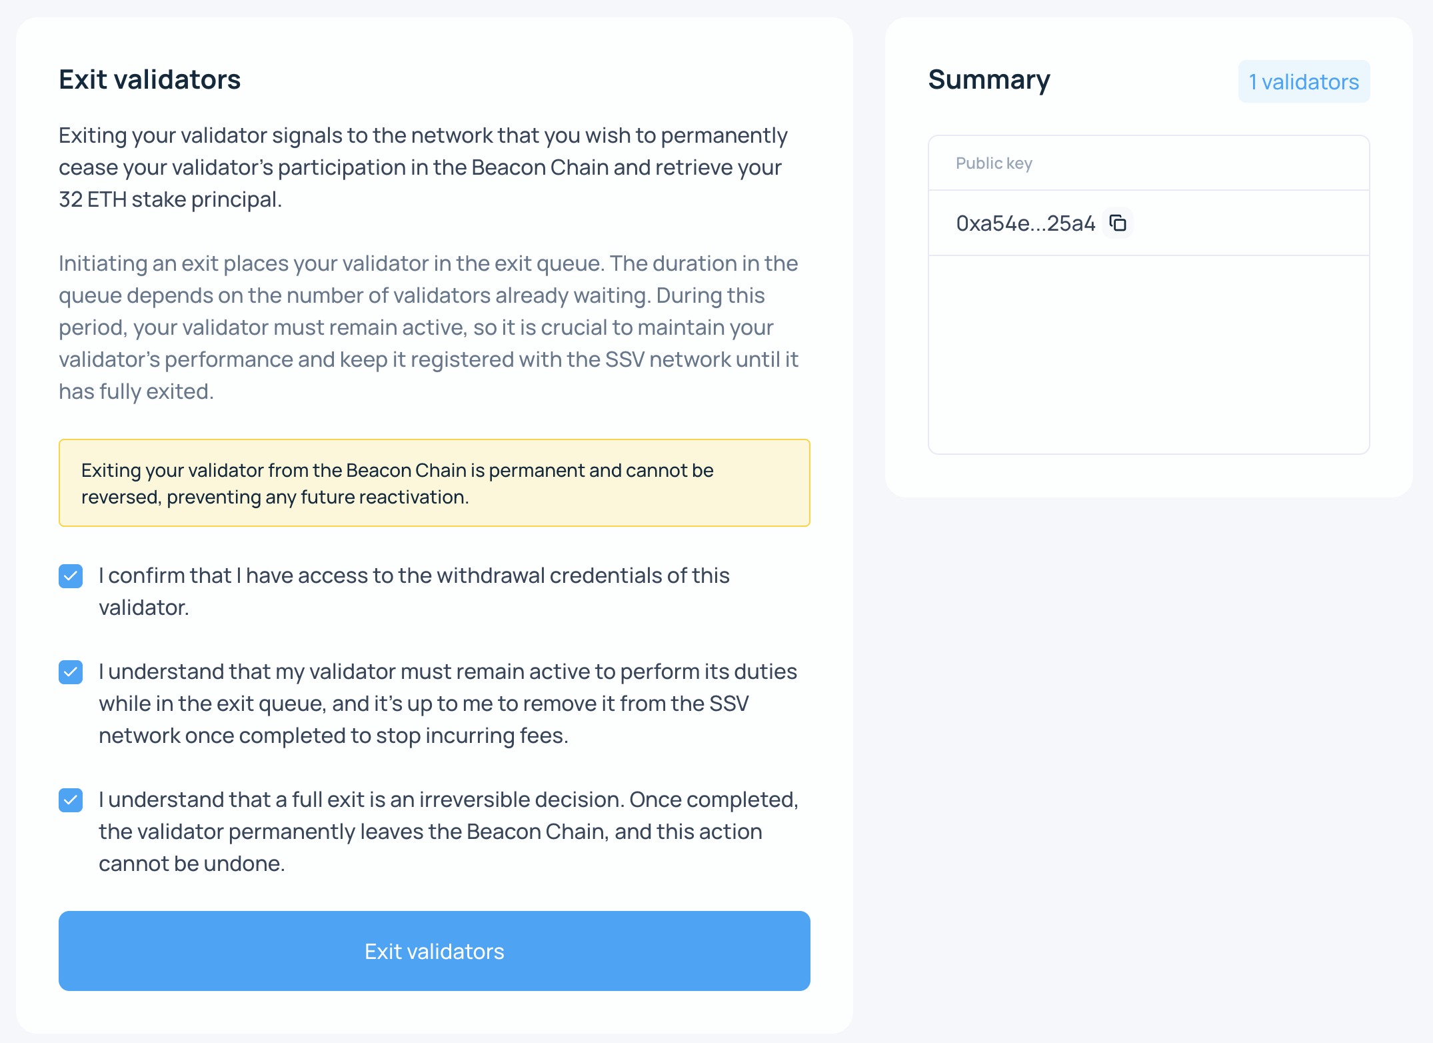Click the Summary heading
This screenshot has height=1043, width=1433.
(990, 80)
